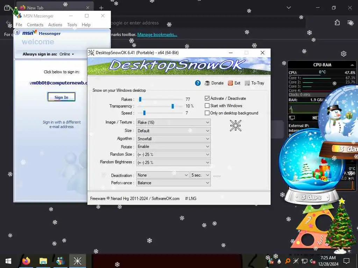Viewport: 358px width, 268px height.
Task: Open the Rotate dropdown showing Enable
Action: [173, 147]
